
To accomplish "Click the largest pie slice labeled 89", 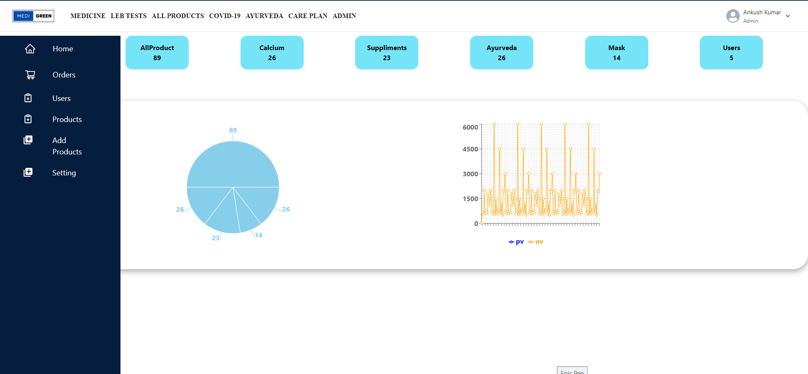I will (233, 164).
